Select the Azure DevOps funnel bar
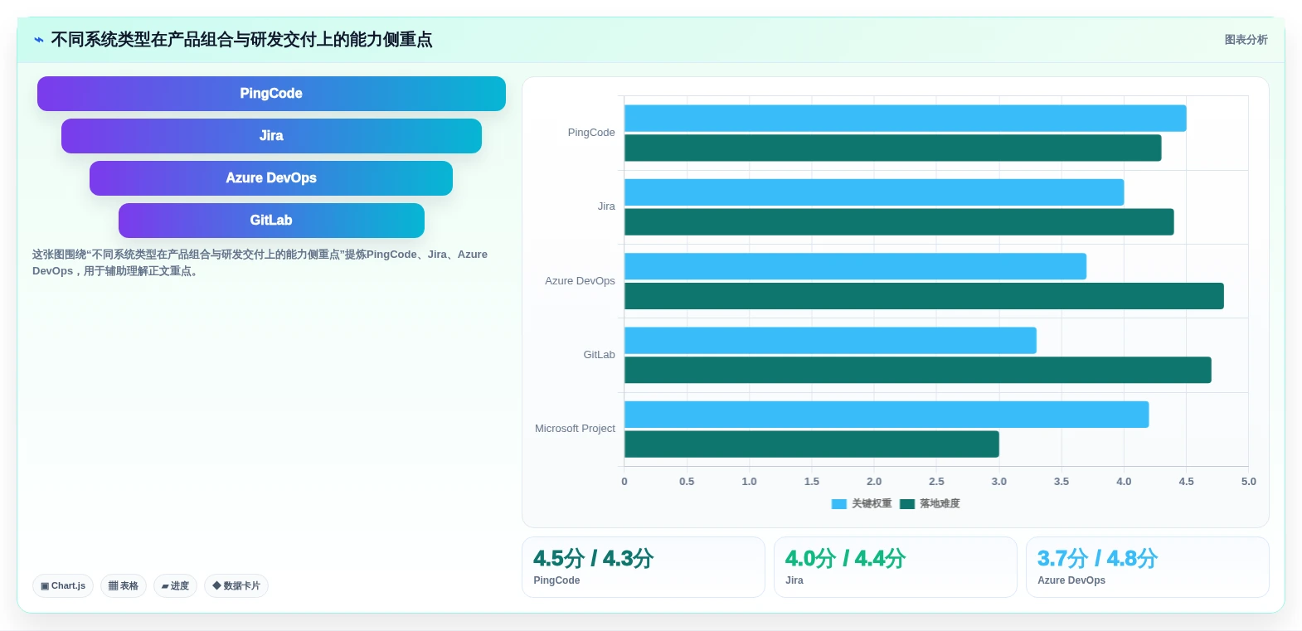The width and height of the screenshot is (1302, 631). (x=271, y=178)
